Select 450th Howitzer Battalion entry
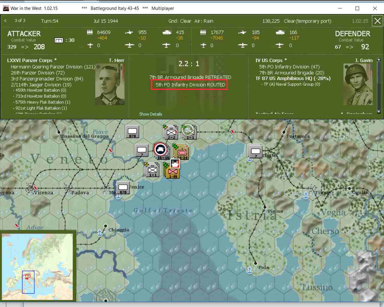 click(39, 90)
